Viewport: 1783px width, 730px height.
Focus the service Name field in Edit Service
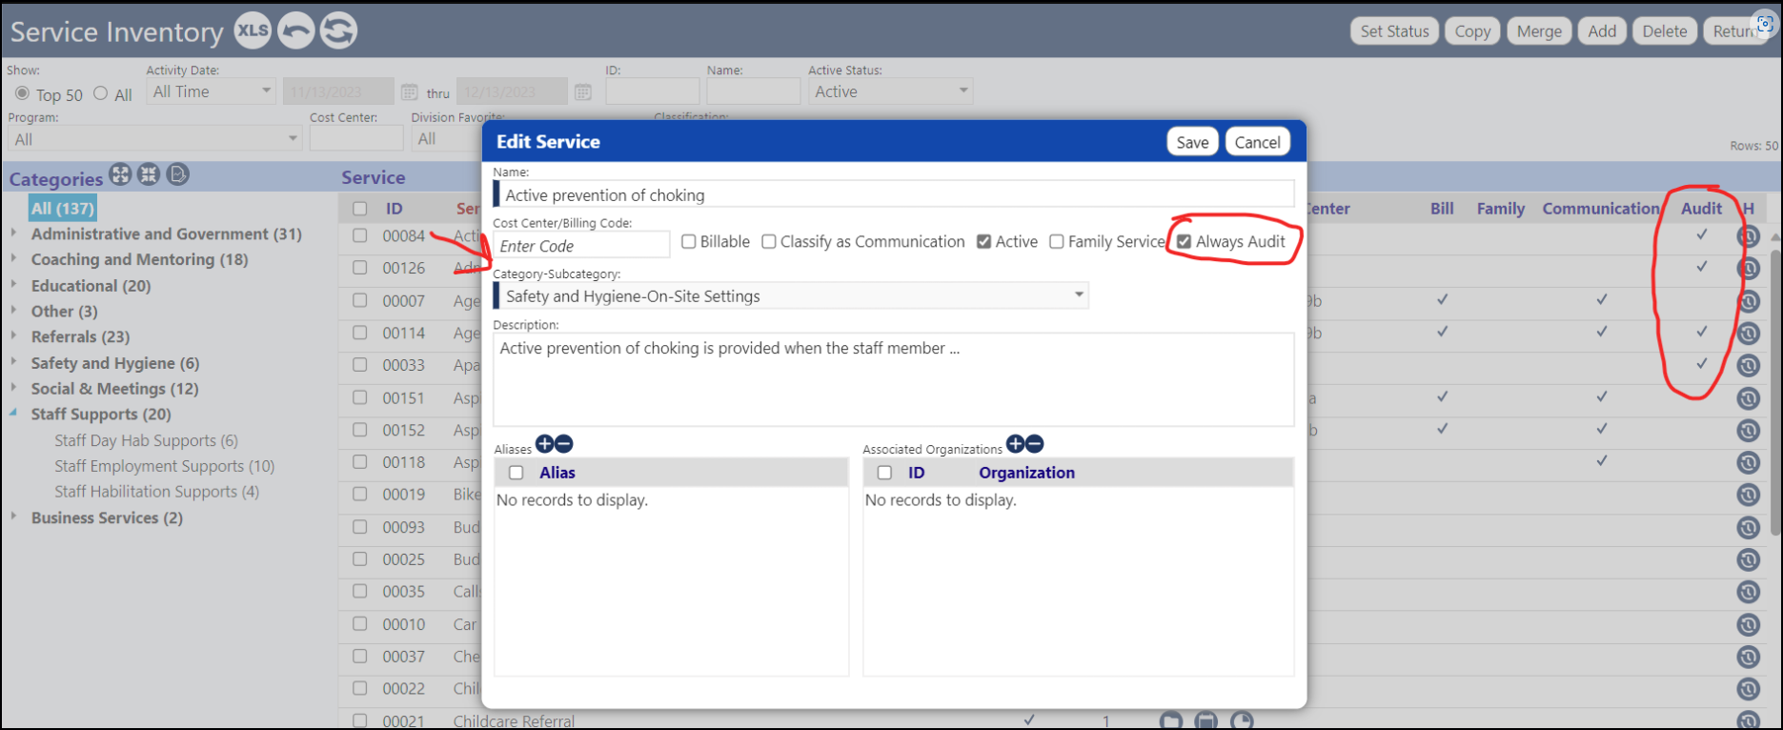point(894,194)
